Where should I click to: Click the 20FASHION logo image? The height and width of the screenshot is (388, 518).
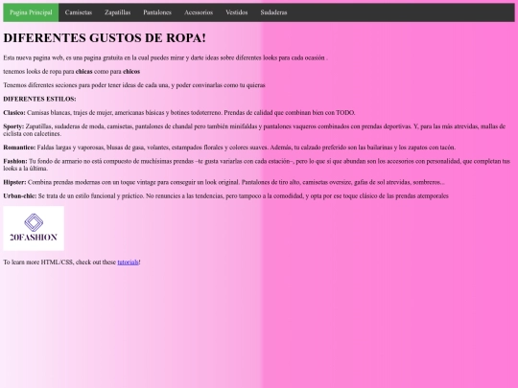coord(34,228)
